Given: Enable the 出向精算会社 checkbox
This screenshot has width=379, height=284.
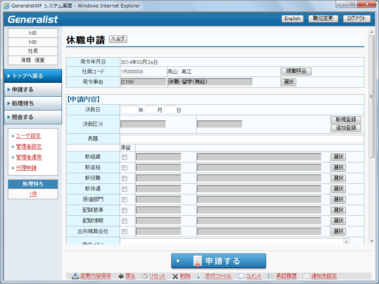Looking at the screenshot, I should tap(125, 232).
